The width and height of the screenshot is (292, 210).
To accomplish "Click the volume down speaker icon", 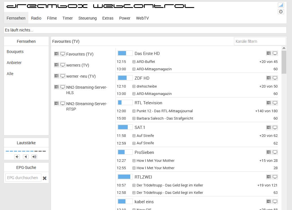I will tap(17, 157).
